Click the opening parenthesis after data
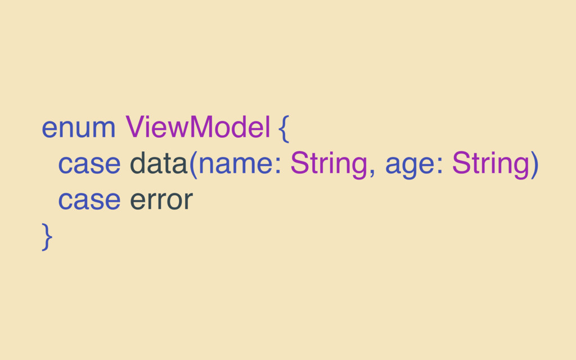Screen dimensions: 576x360 193,165
